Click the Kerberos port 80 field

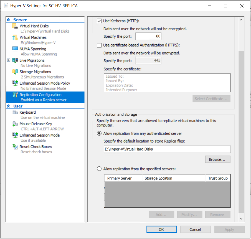tap(148, 36)
